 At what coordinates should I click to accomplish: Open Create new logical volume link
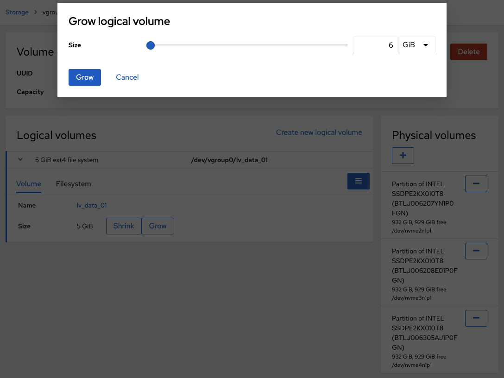tap(319, 132)
